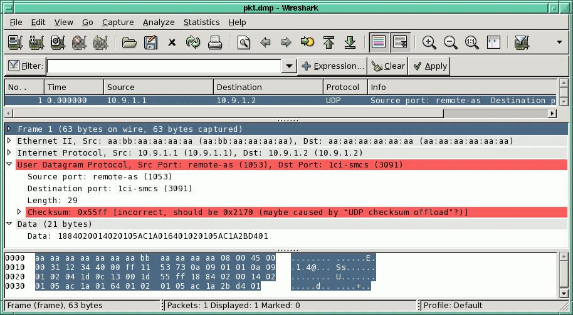
Task: Print packets with printer icon
Action: pos(215,42)
